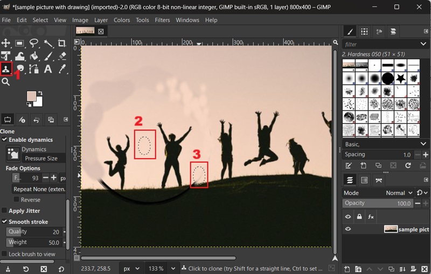Enable the Apply Jitter checkbox
The image size is (431, 274).
click(4, 210)
